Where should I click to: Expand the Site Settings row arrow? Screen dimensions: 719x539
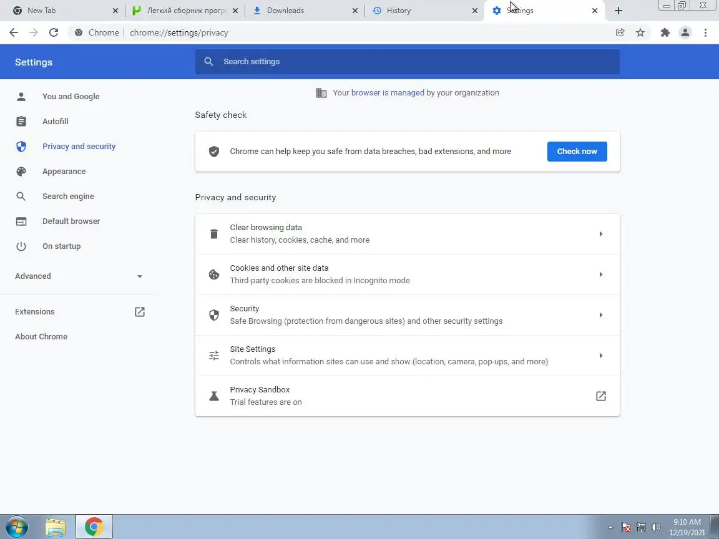click(600, 356)
